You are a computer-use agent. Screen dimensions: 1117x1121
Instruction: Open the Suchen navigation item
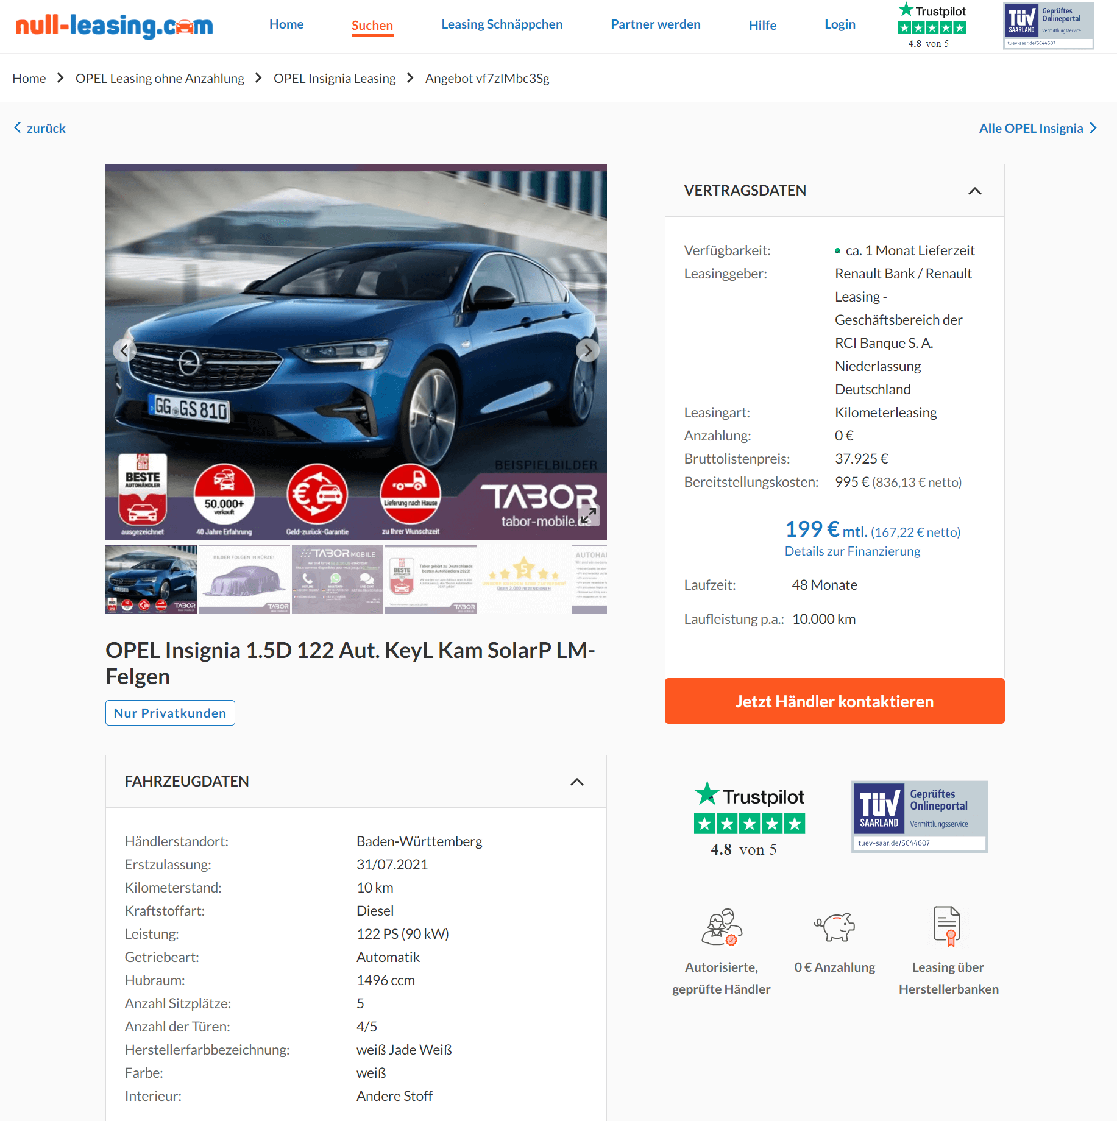point(372,26)
